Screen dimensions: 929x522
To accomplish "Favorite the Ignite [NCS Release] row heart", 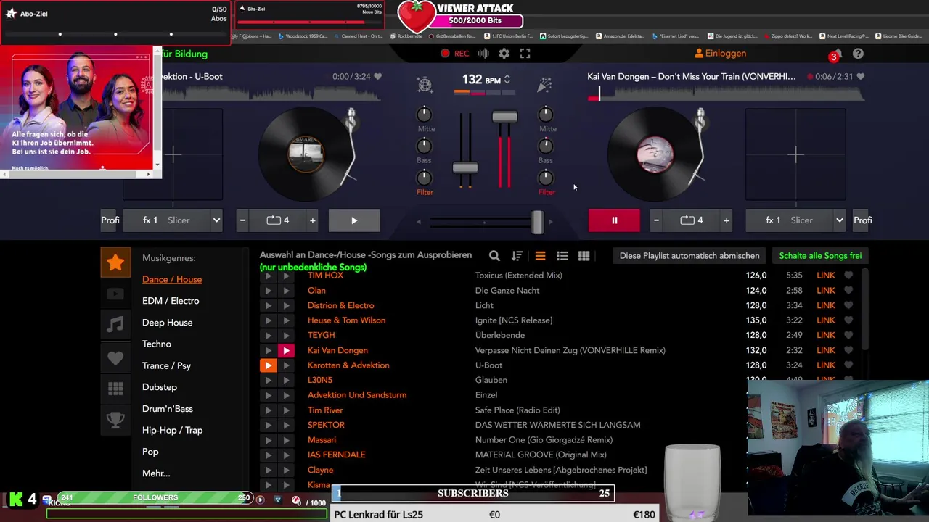I will (848, 320).
